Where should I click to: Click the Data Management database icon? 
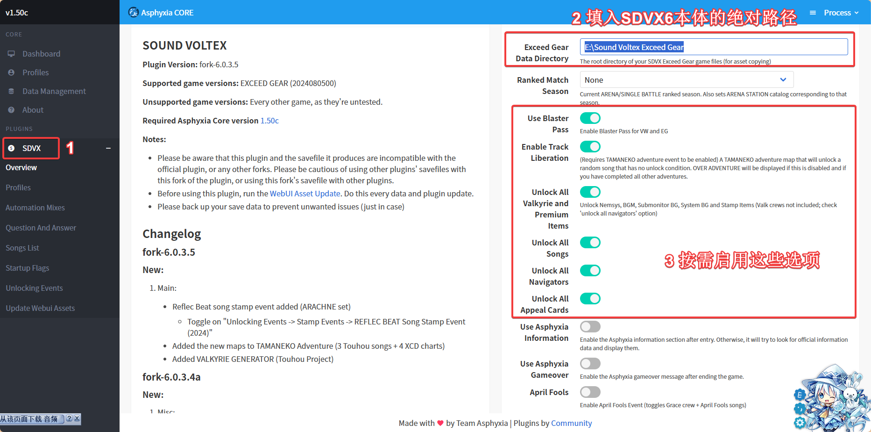(11, 91)
